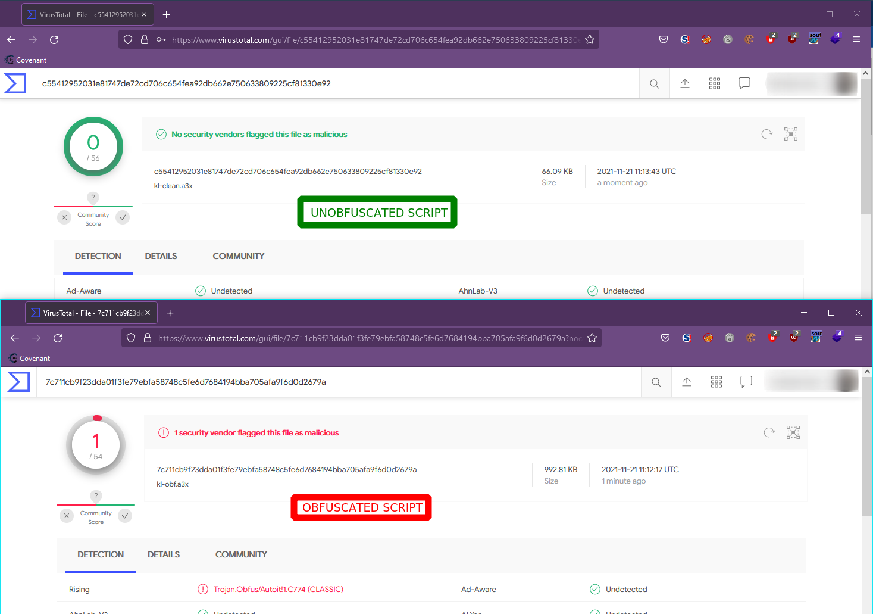The width and height of the screenshot is (873, 614).
Task: Close VirusTotal c55412952031 browser tab
Action: tap(144, 14)
